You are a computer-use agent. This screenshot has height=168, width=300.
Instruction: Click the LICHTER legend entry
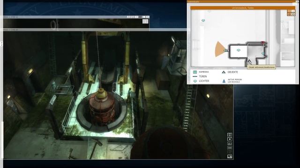click(201, 81)
